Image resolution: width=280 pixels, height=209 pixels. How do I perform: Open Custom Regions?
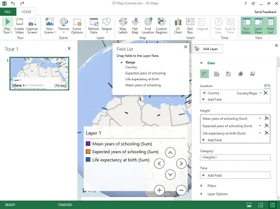click(161, 26)
